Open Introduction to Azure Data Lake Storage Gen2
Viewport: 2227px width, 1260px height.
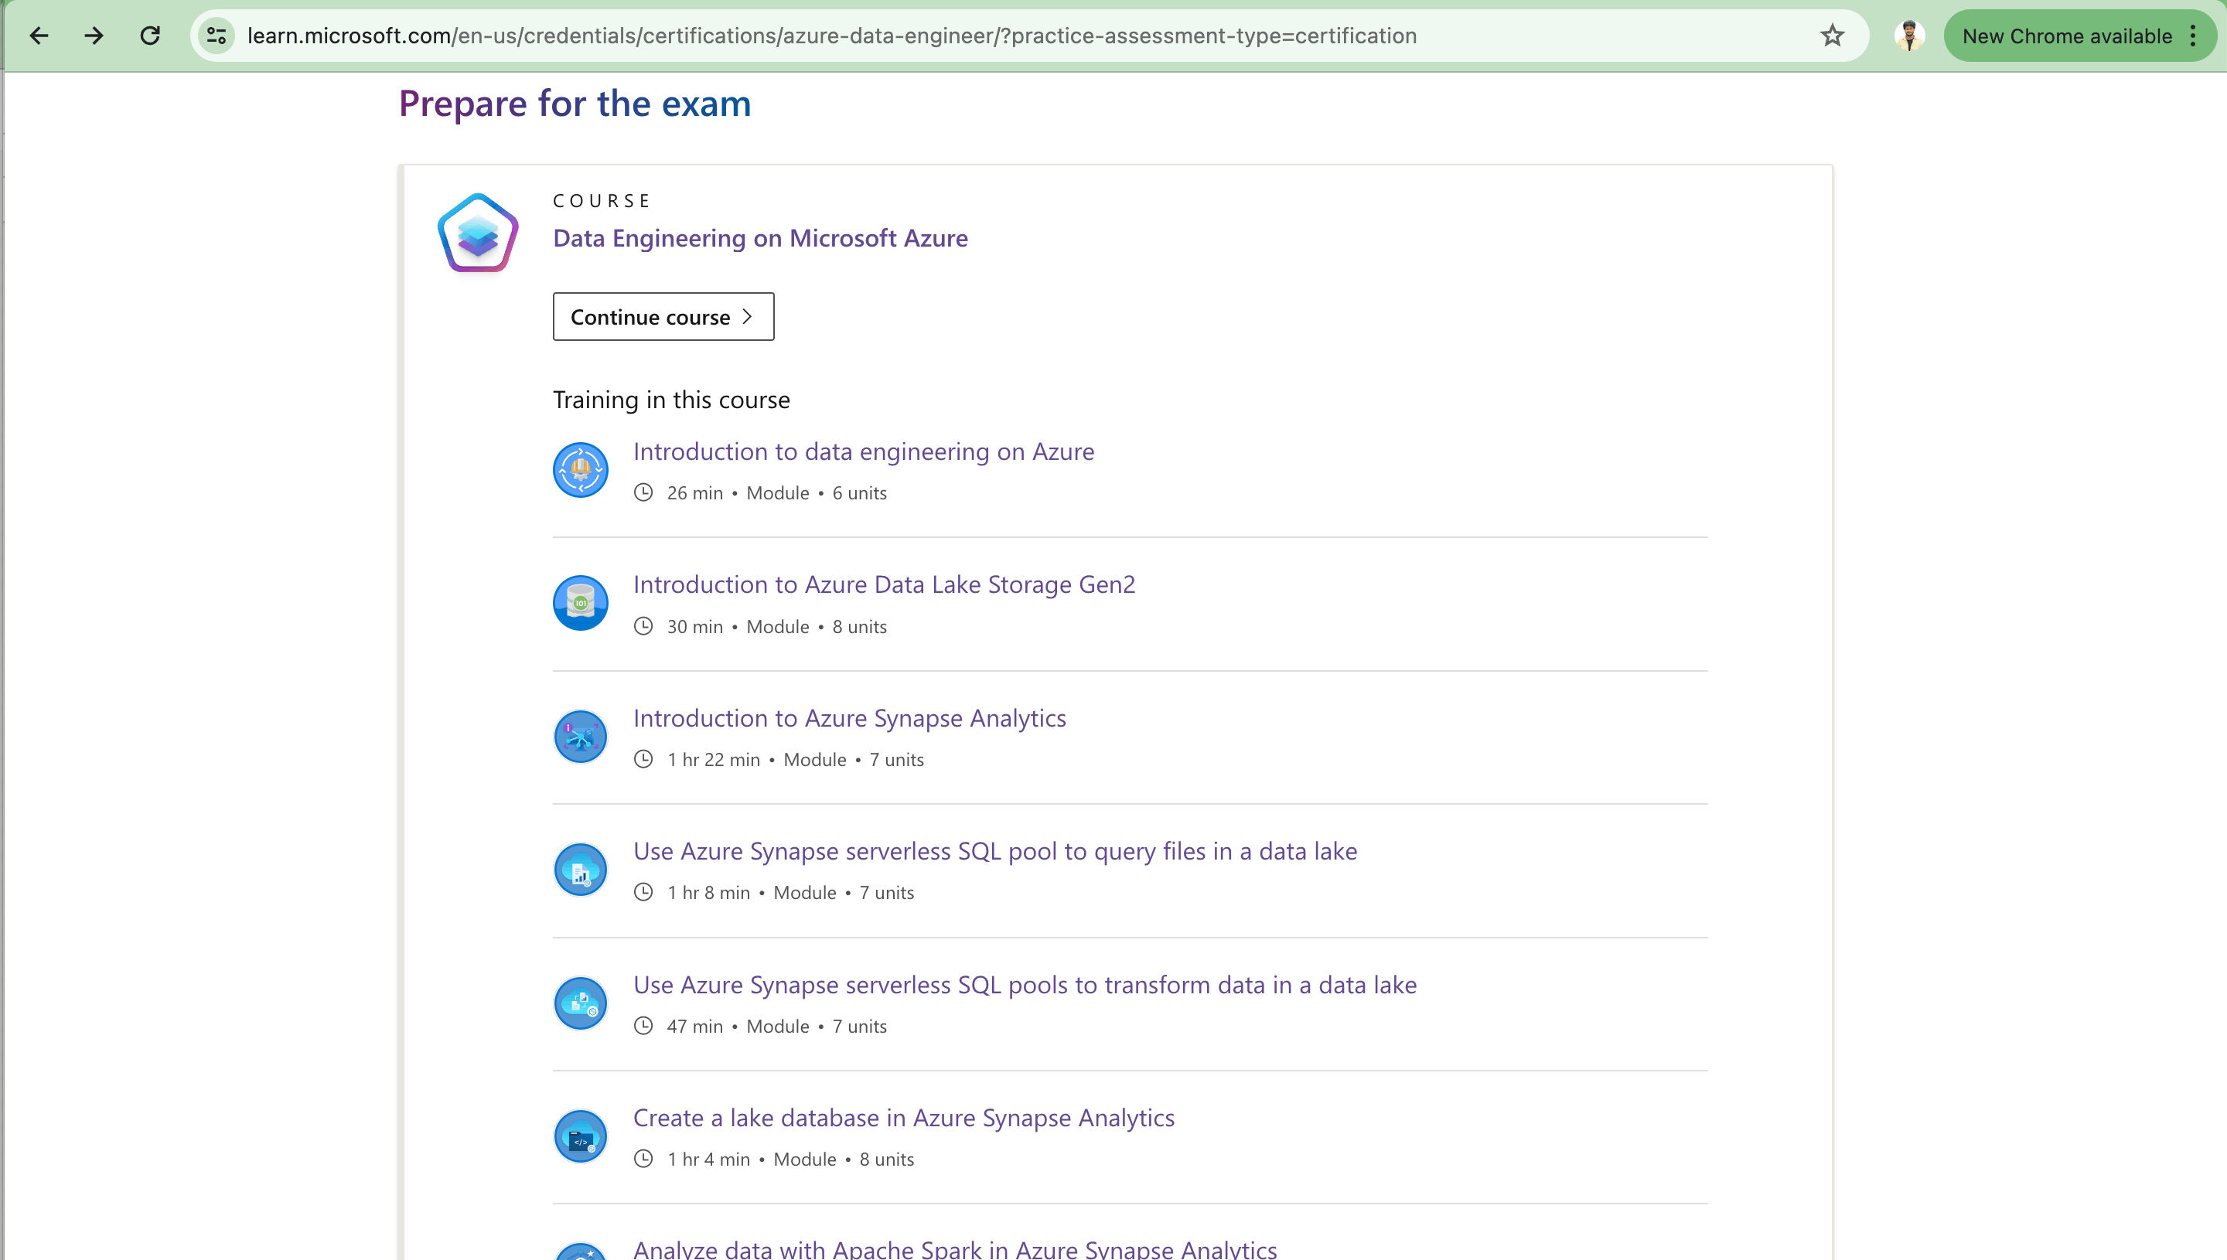(884, 585)
